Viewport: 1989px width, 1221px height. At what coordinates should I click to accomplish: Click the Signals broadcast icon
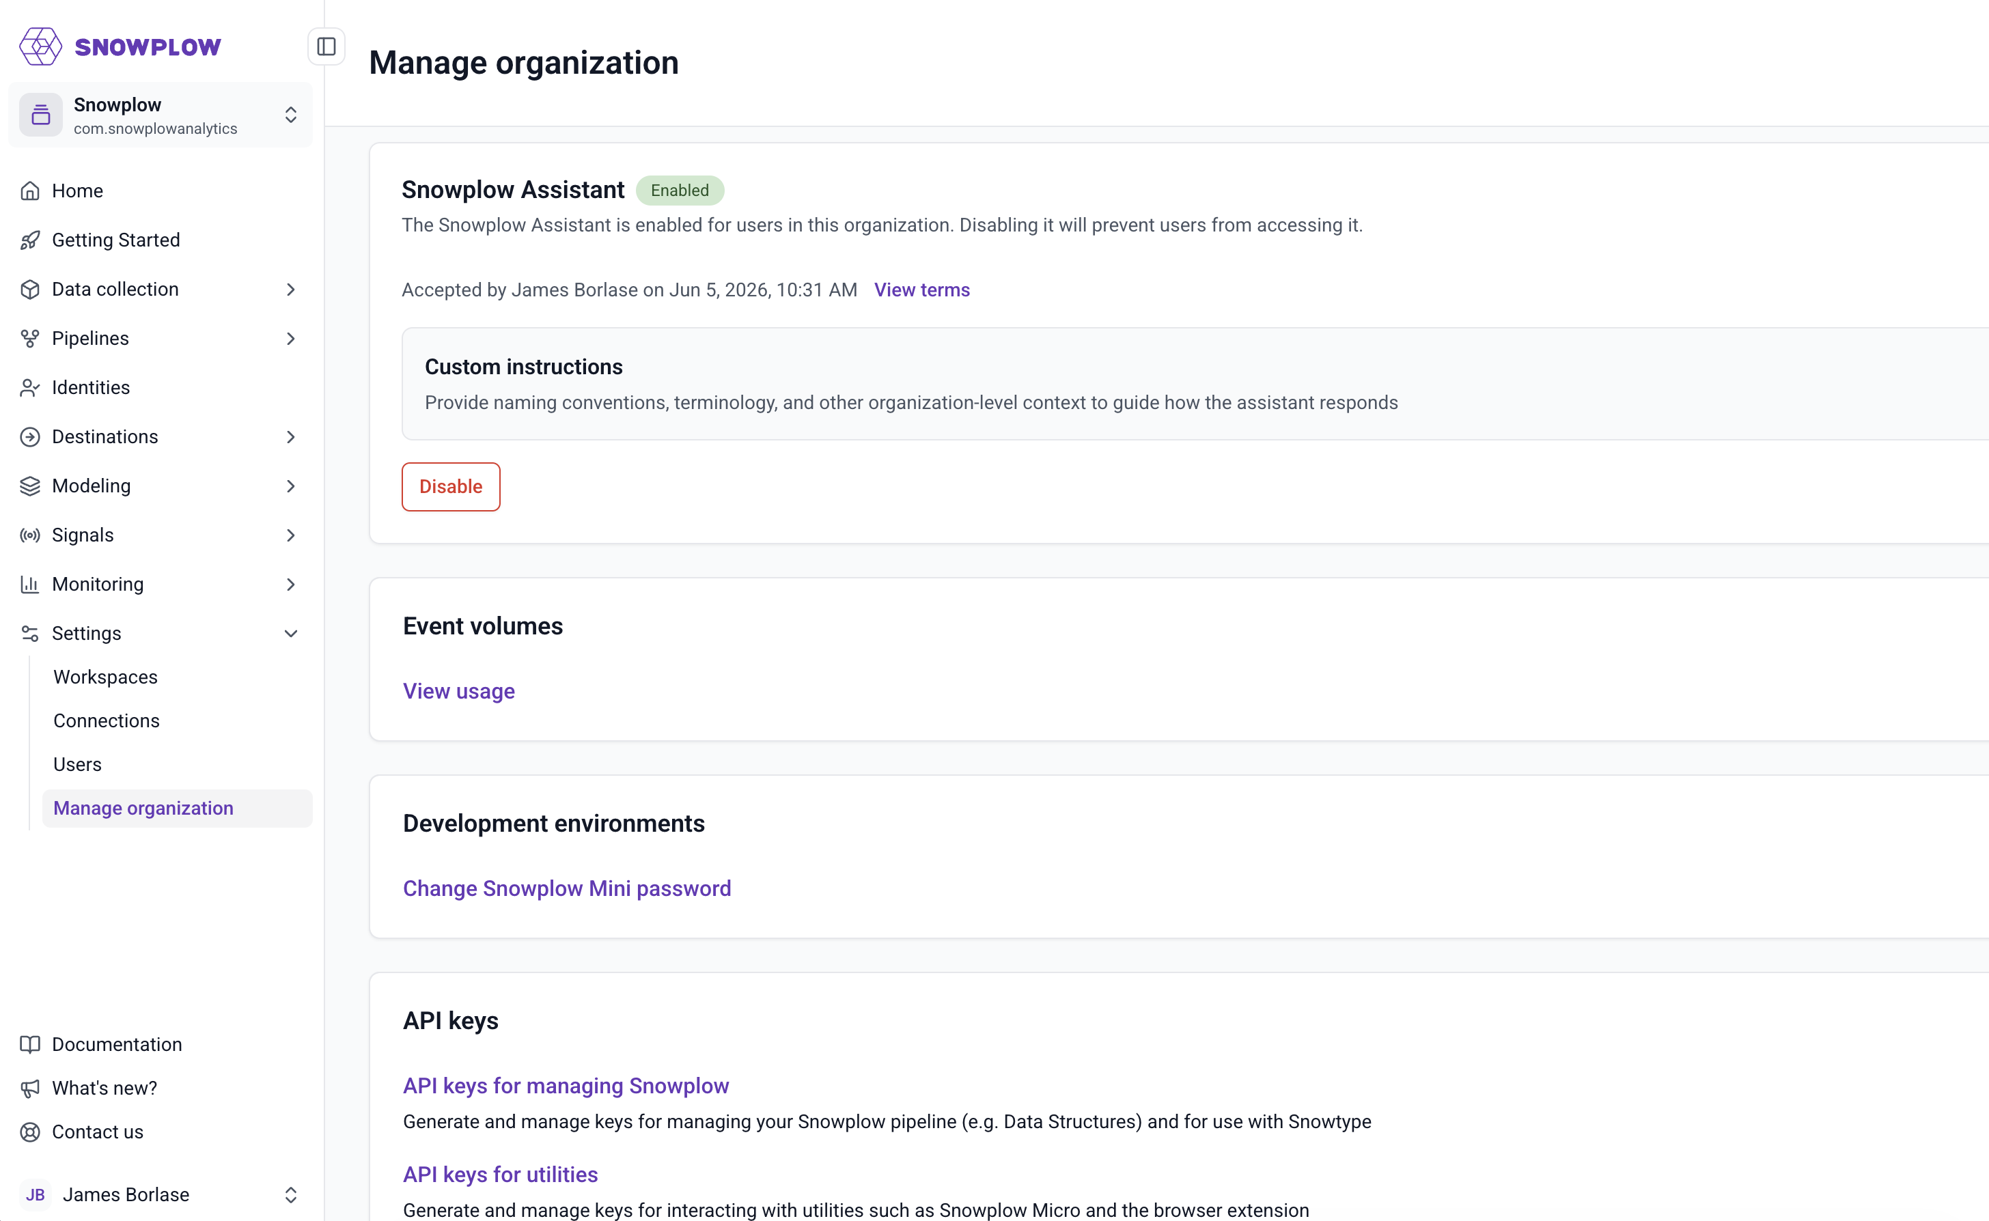30,536
